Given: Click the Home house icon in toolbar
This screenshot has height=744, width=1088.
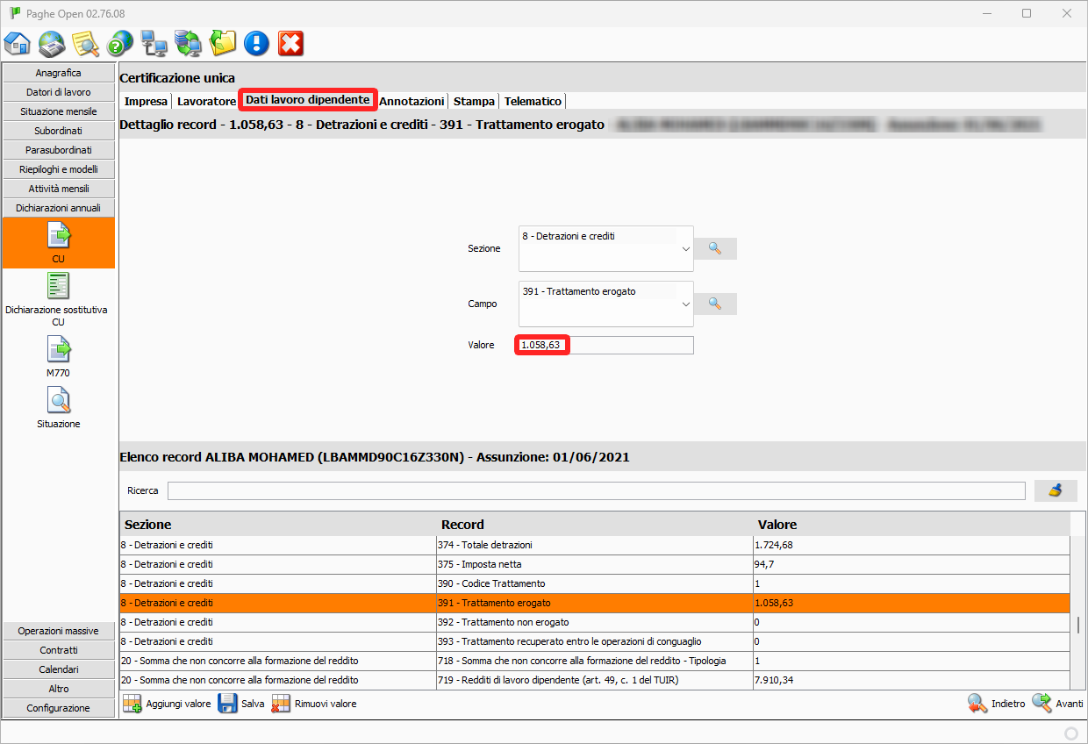Looking at the screenshot, I should click(18, 43).
